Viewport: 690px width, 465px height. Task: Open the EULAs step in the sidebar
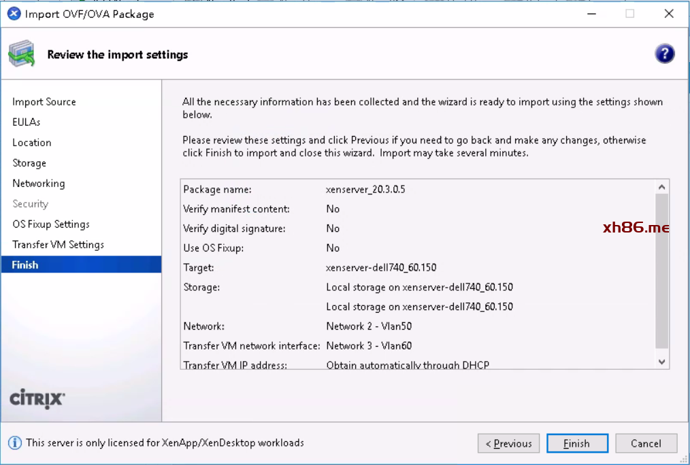pos(27,122)
